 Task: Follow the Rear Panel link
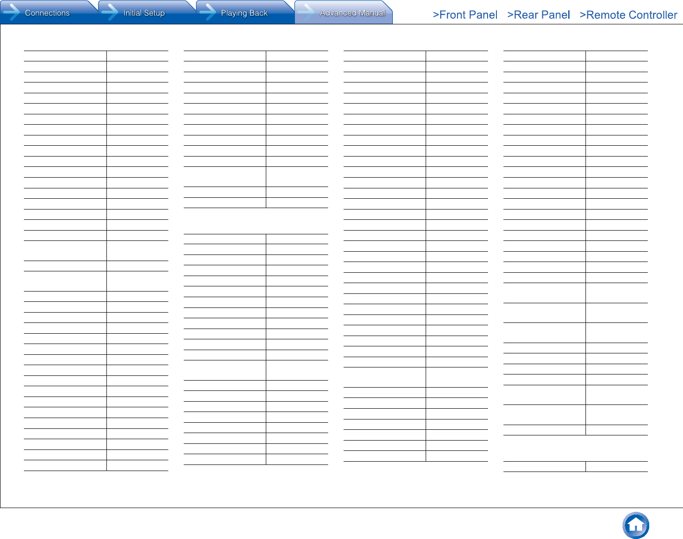(539, 15)
